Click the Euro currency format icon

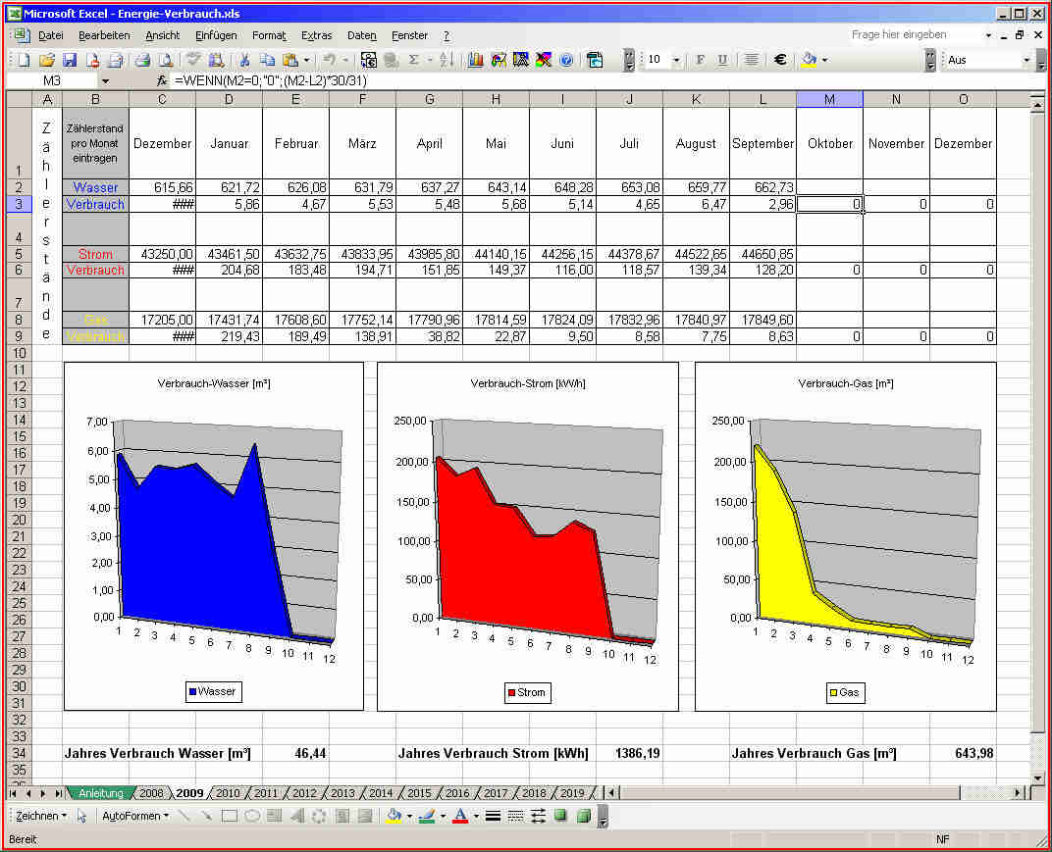780,60
